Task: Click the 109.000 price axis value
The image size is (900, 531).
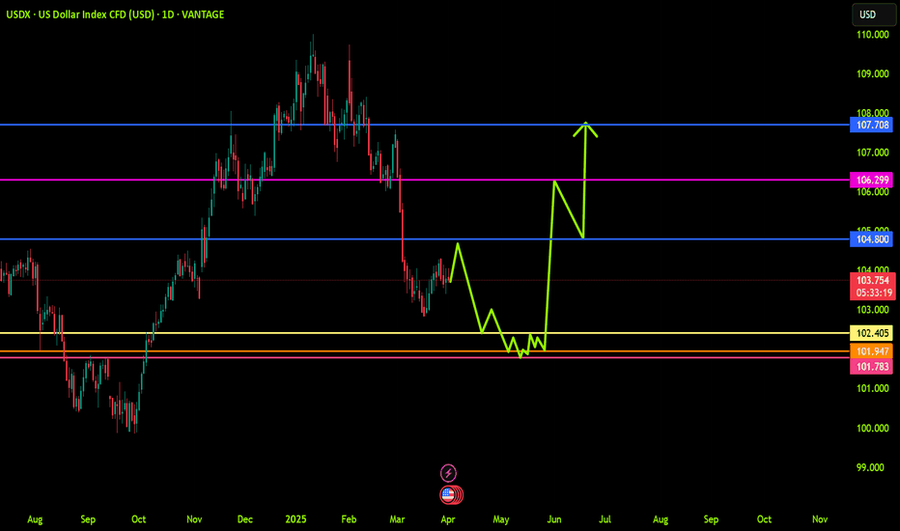Action: click(872, 74)
